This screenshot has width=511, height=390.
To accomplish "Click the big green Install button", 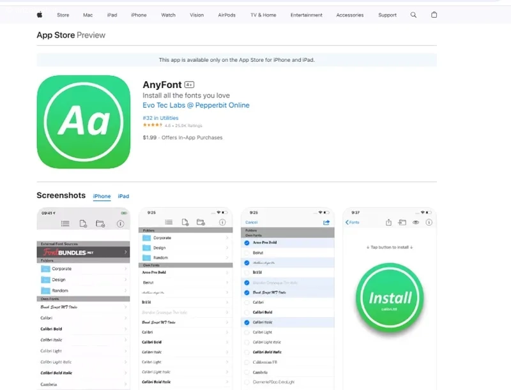I will pyautogui.click(x=390, y=298).
